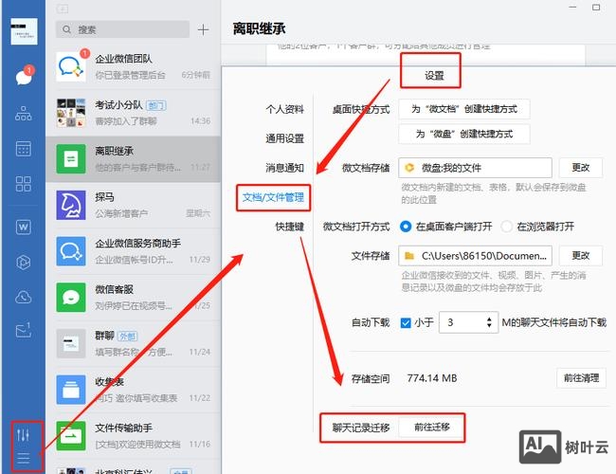616x474 pixels.
Task: Switch to 文档/文件管理 settings tab
Action: tap(274, 197)
